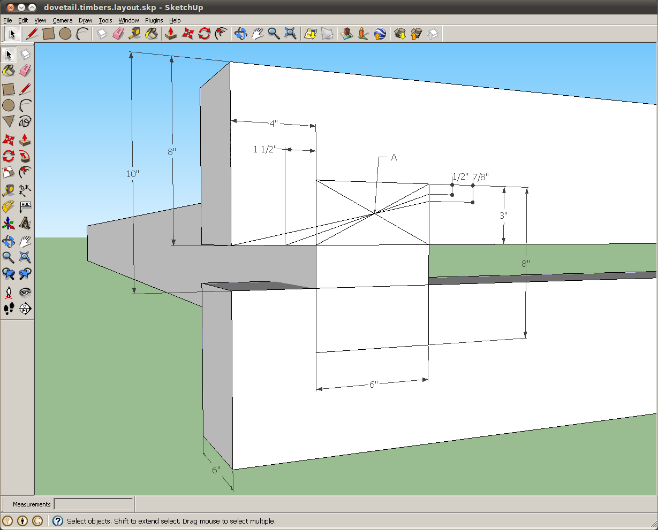The image size is (658, 530).
Task: Click inside the Measurements input field
Action: click(94, 504)
